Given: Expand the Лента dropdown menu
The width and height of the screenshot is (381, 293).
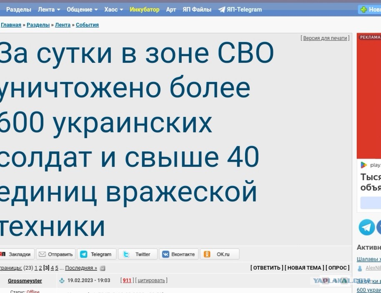Looking at the screenshot, I should [x=49, y=10].
